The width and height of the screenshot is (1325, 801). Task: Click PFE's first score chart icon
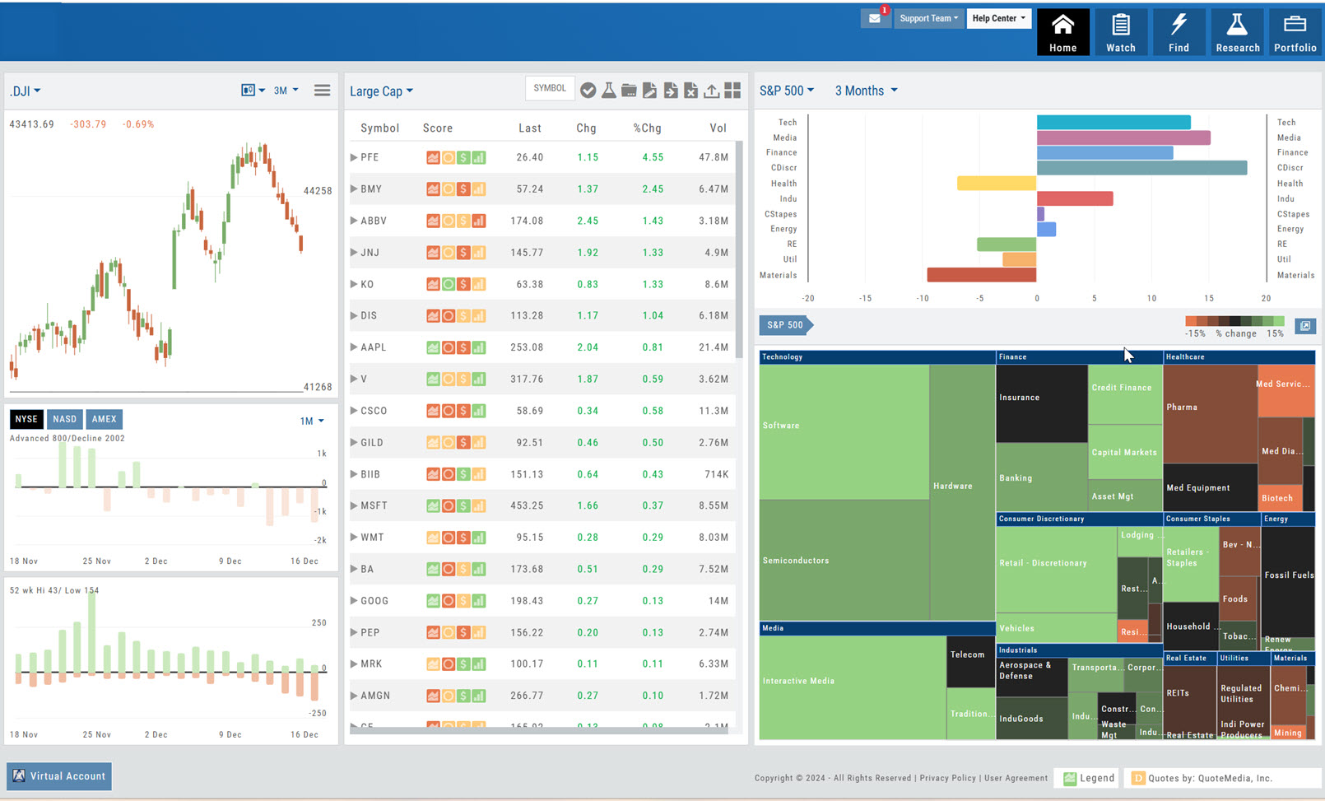pyautogui.click(x=433, y=157)
